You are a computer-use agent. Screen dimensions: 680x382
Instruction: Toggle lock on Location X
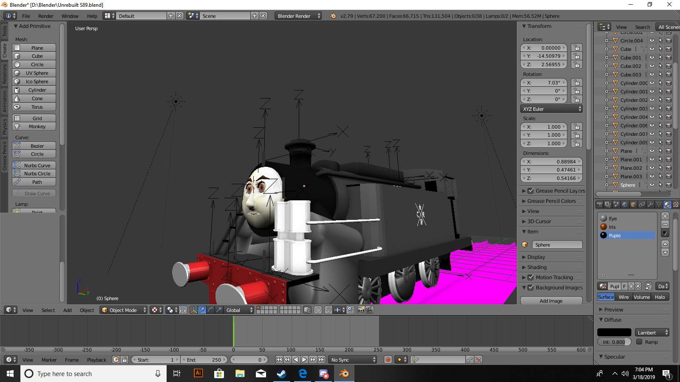coord(577,48)
